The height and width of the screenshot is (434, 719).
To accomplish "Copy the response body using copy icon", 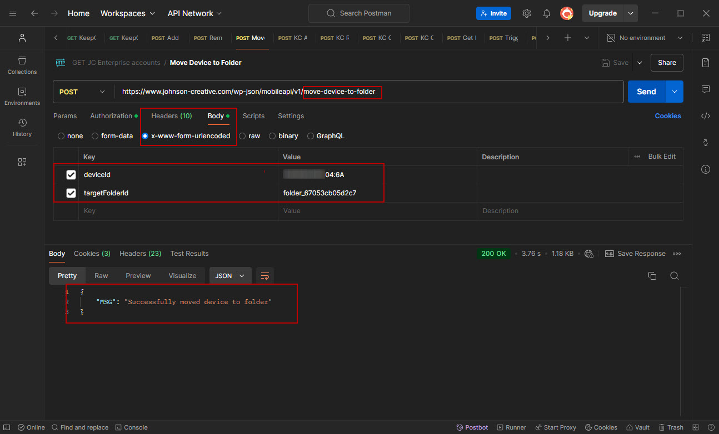I will 652,276.
